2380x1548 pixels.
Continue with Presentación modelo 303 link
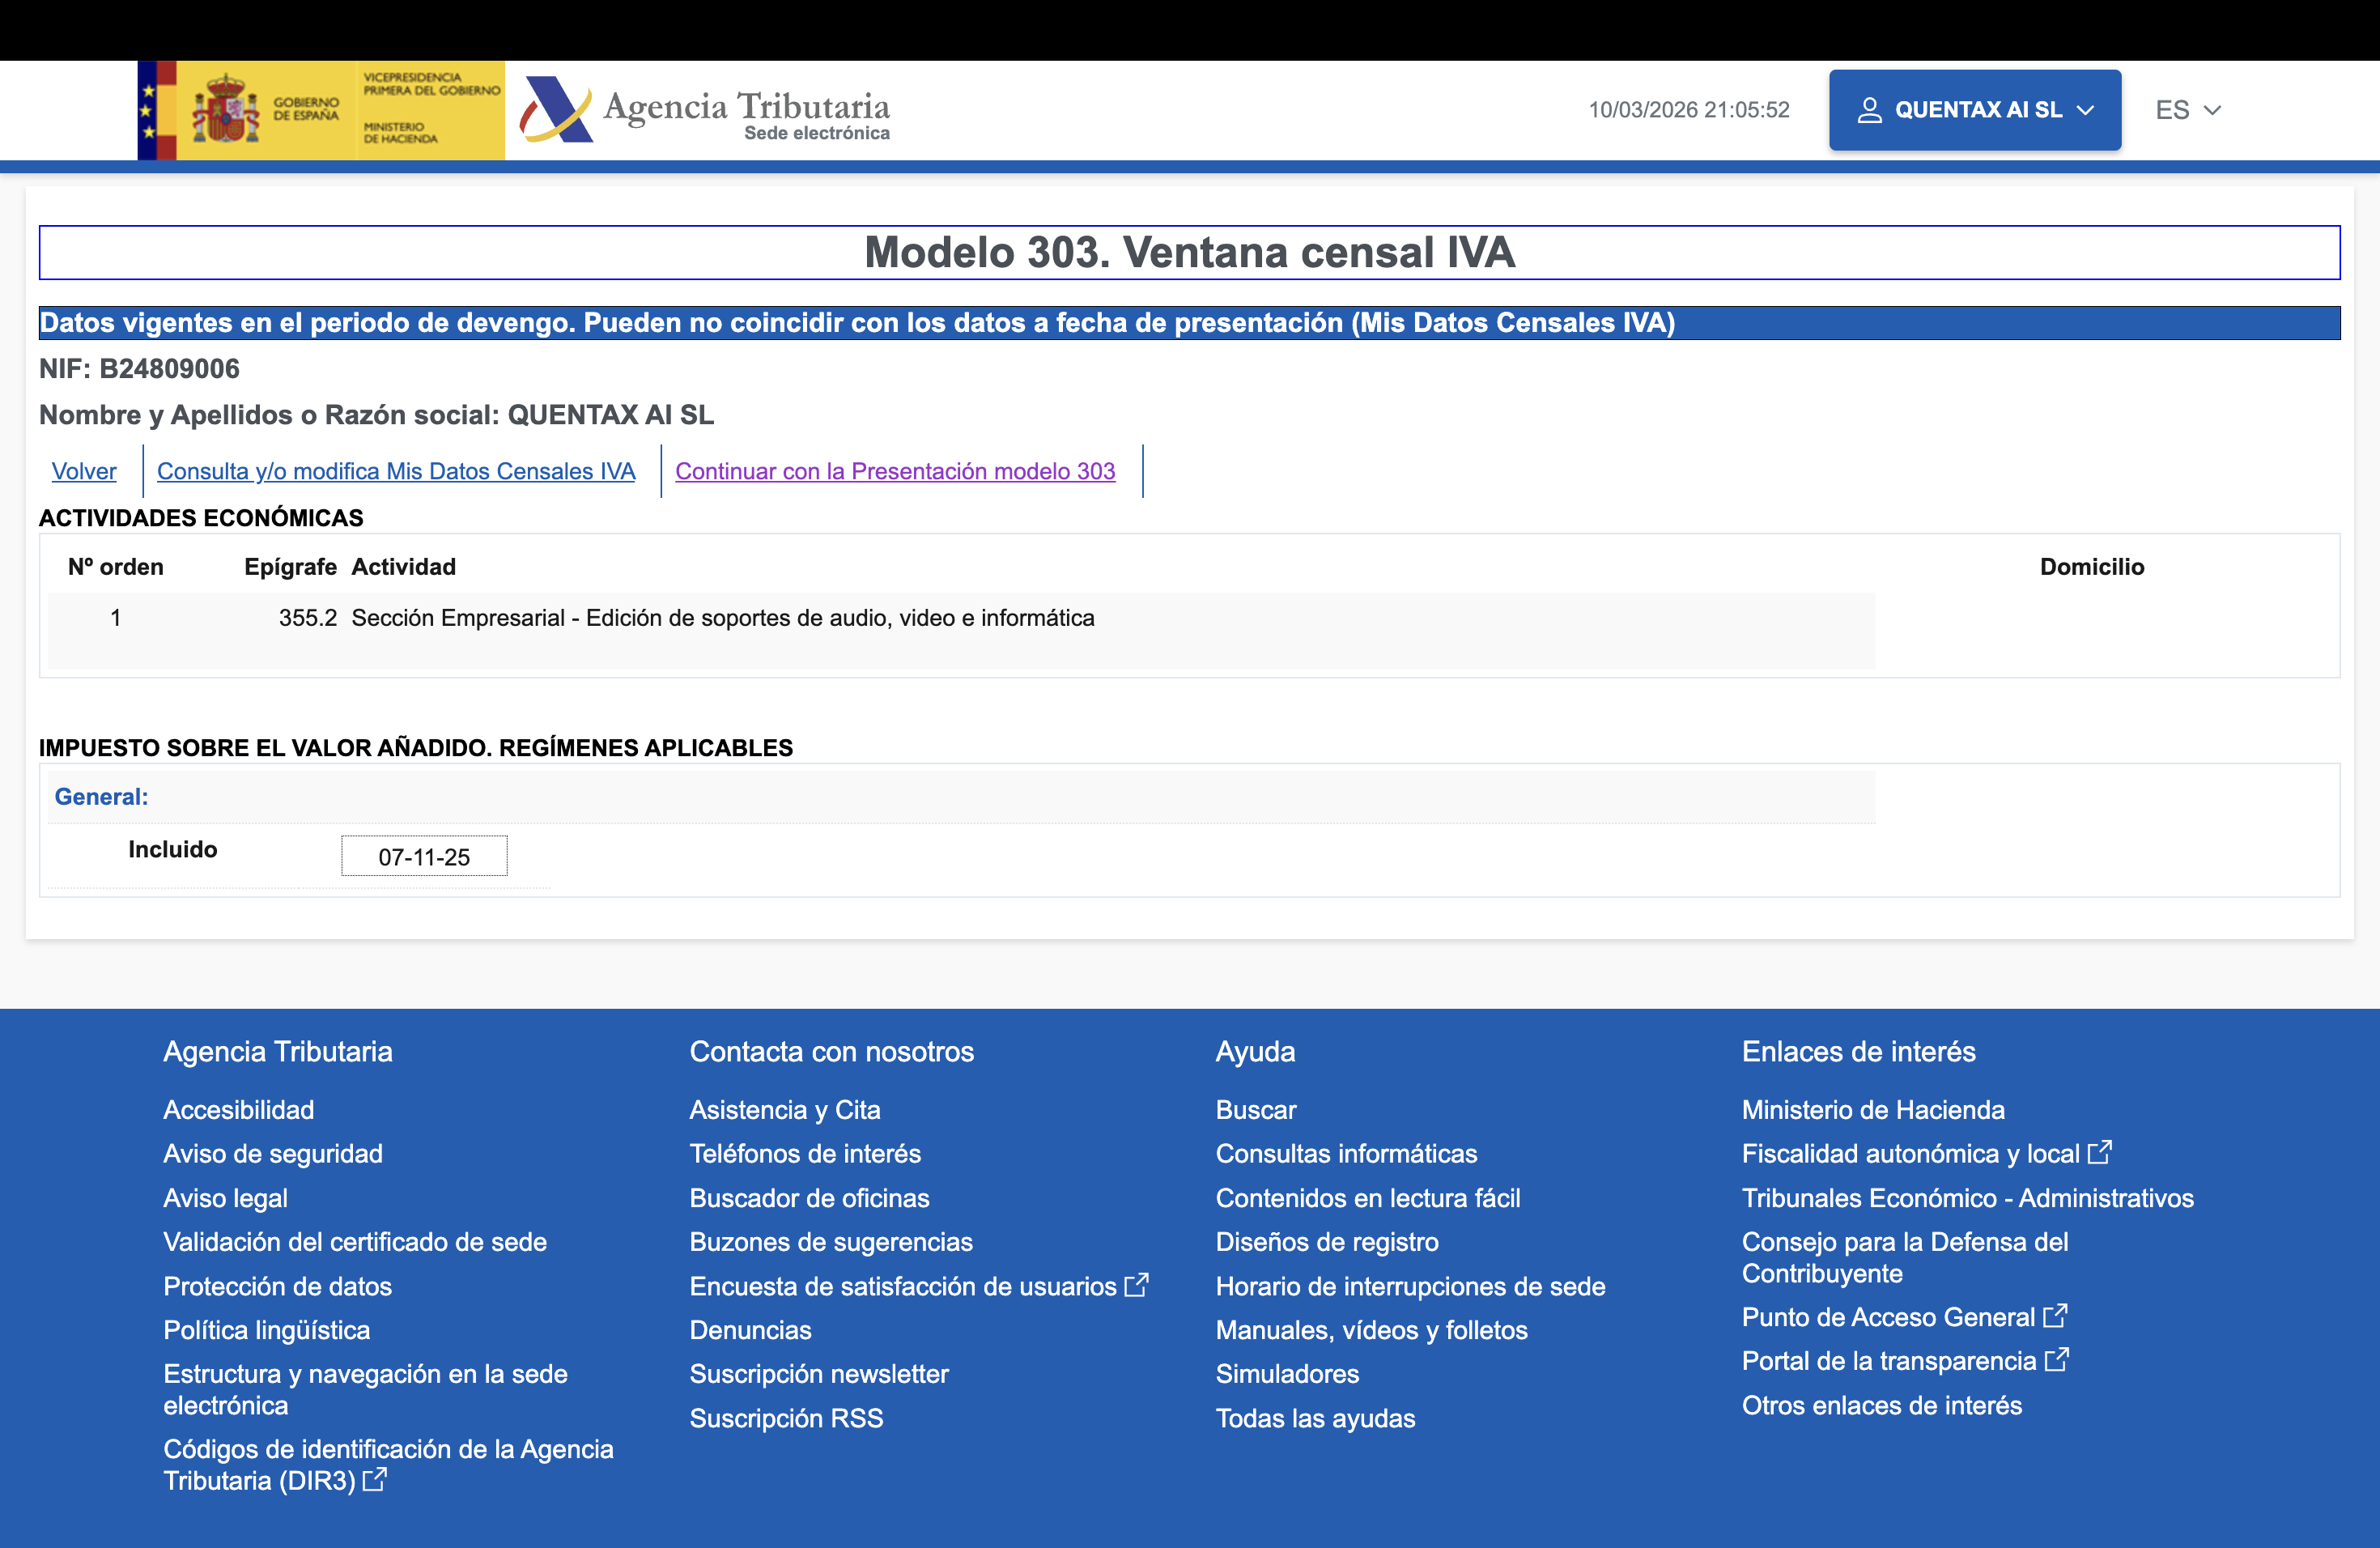(x=895, y=471)
